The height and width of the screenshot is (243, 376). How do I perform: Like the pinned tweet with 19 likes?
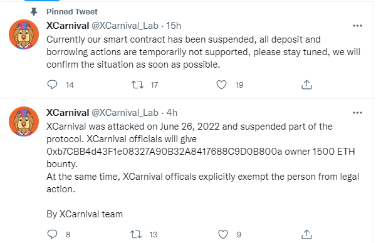click(221, 85)
